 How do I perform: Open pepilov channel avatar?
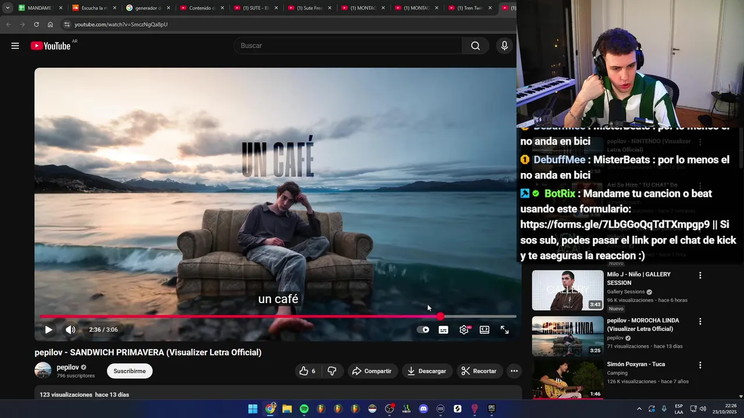pos(43,370)
